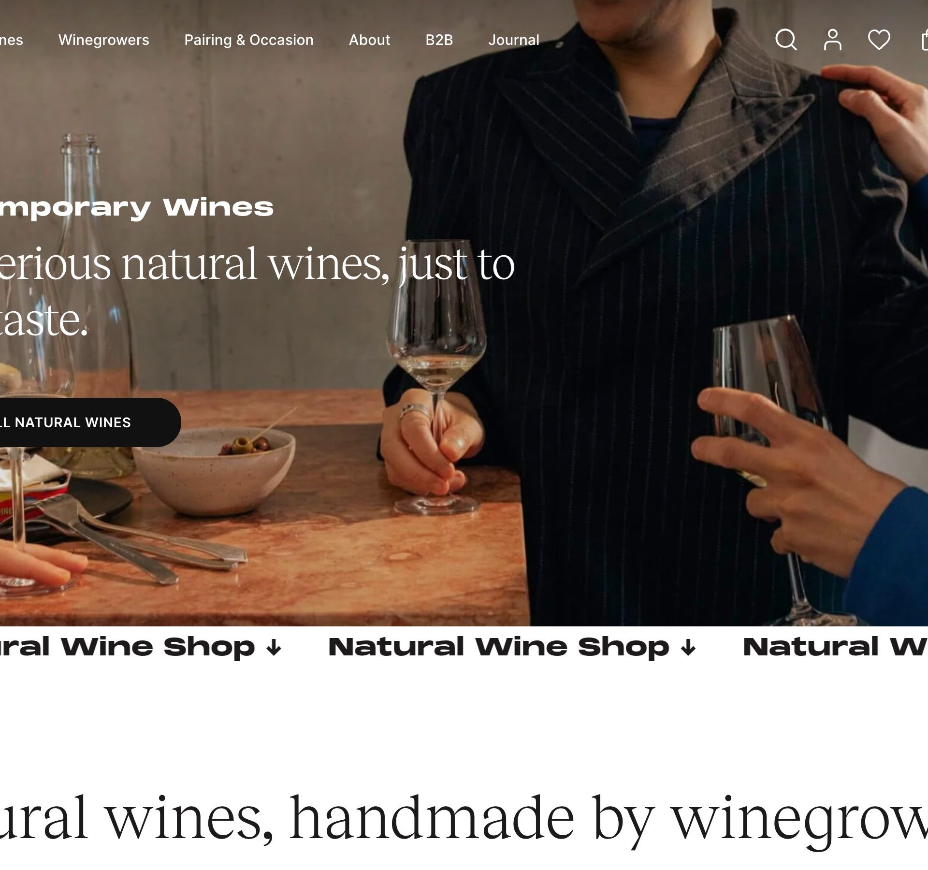This screenshot has width=928, height=870.
Task: Open the user account icon
Action: [832, 40]
